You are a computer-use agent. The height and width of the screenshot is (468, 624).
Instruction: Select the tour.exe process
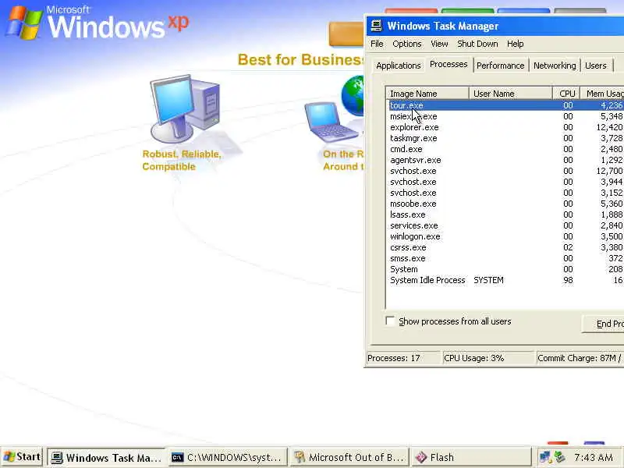(x=506, y=105)
